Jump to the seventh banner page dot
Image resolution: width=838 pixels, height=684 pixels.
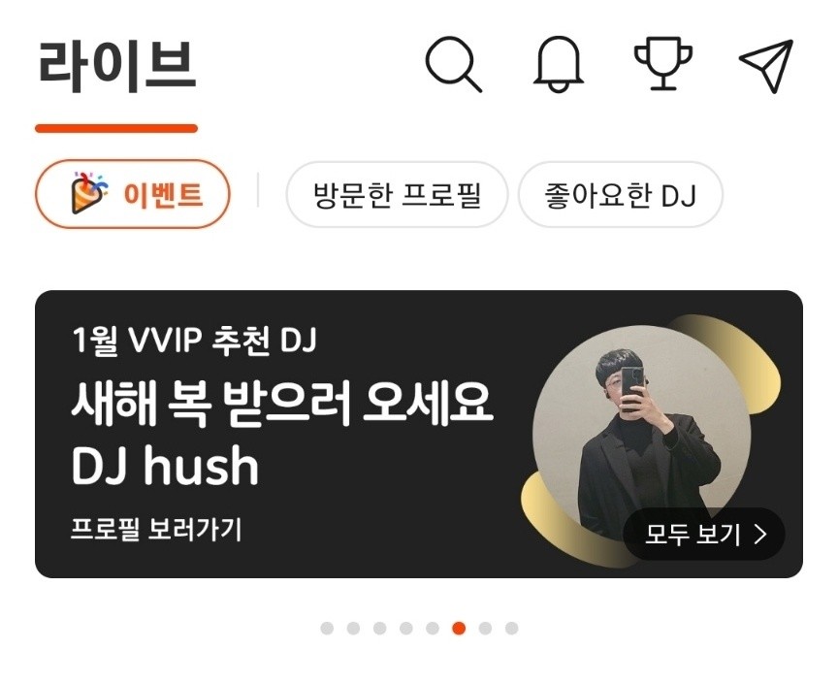[x=485, y=628]
